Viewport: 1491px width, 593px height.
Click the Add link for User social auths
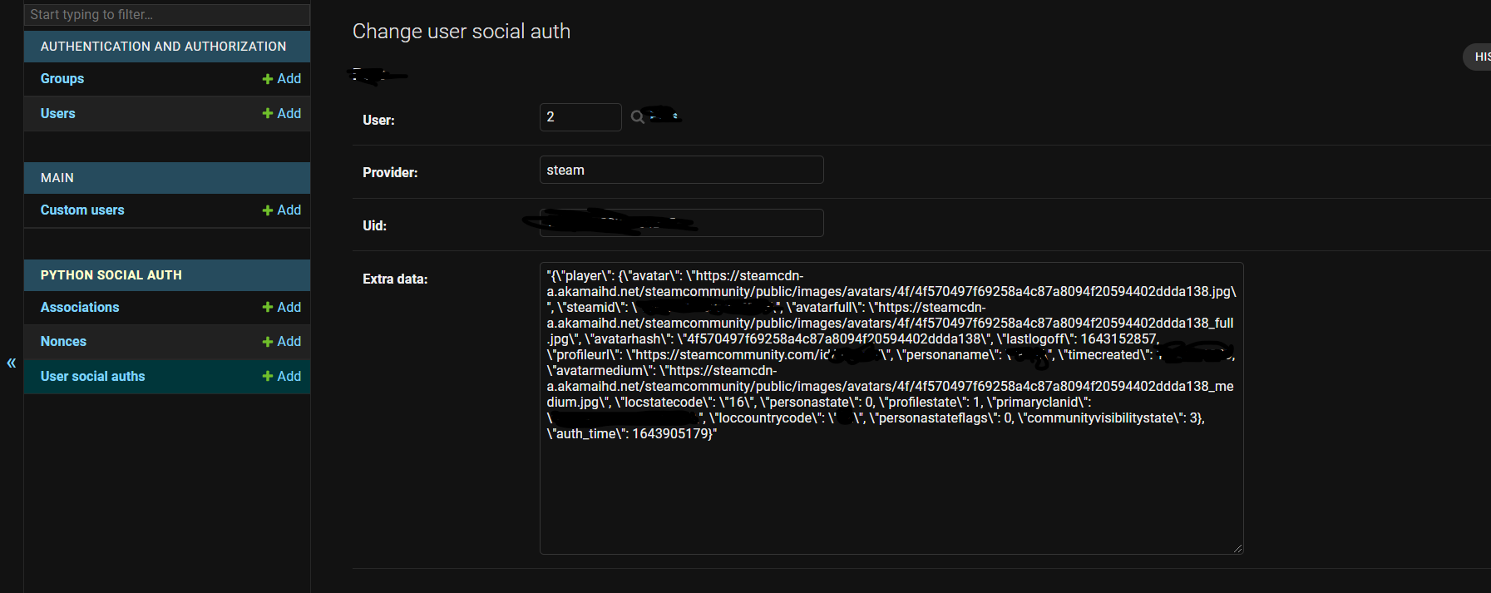pyautogui.click(x=282, y=377)
